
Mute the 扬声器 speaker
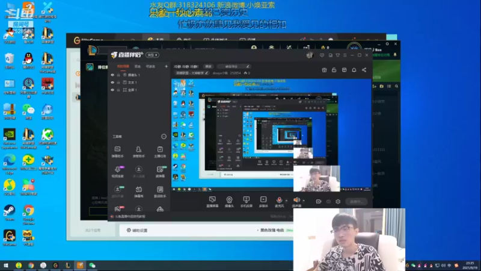(296, 202)
